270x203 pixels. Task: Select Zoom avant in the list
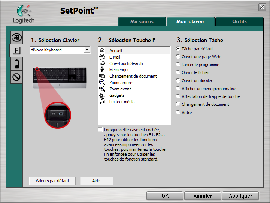coord(134,89)
